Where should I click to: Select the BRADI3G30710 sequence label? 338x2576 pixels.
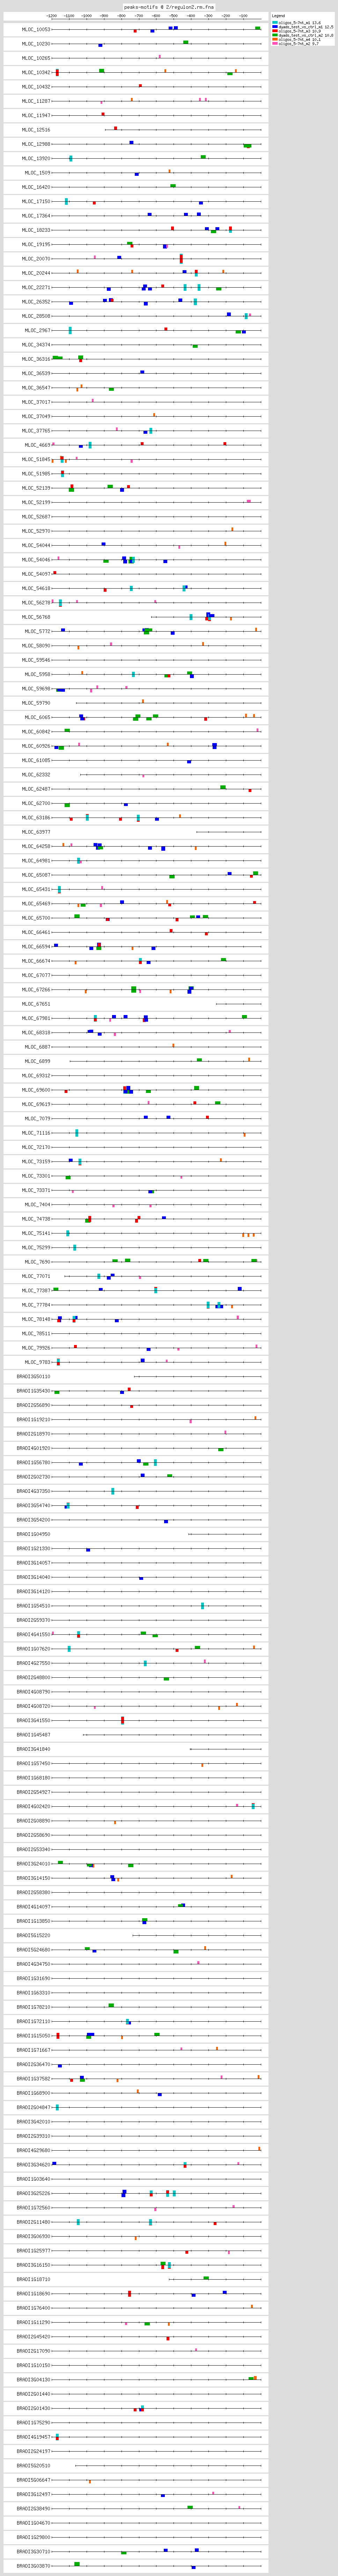(x=33, y=2550)
